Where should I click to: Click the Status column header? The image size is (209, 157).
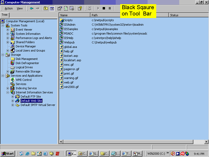point(189,15)
